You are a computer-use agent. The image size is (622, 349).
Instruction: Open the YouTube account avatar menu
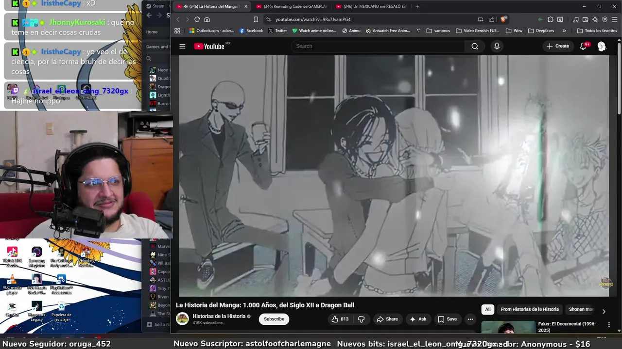[602, 46]
